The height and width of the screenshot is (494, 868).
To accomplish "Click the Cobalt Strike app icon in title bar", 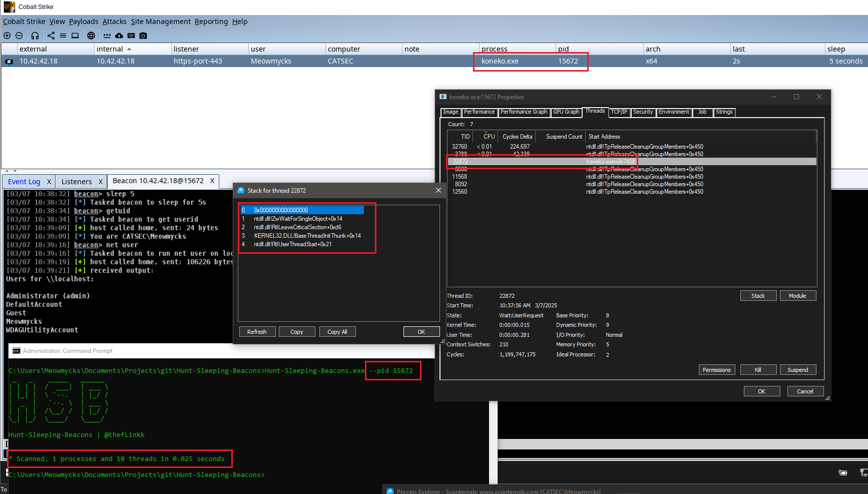I will [x=9, y=7].
